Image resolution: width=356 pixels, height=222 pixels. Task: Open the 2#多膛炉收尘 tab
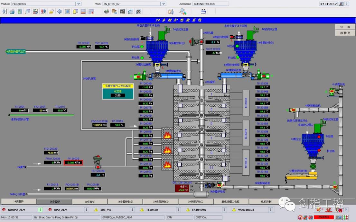click(161, 201)
